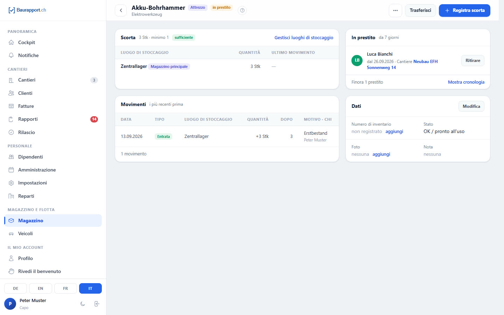
Task: Click the LB avatar of Luca Bianchi
Action: (x=357, y=60)
